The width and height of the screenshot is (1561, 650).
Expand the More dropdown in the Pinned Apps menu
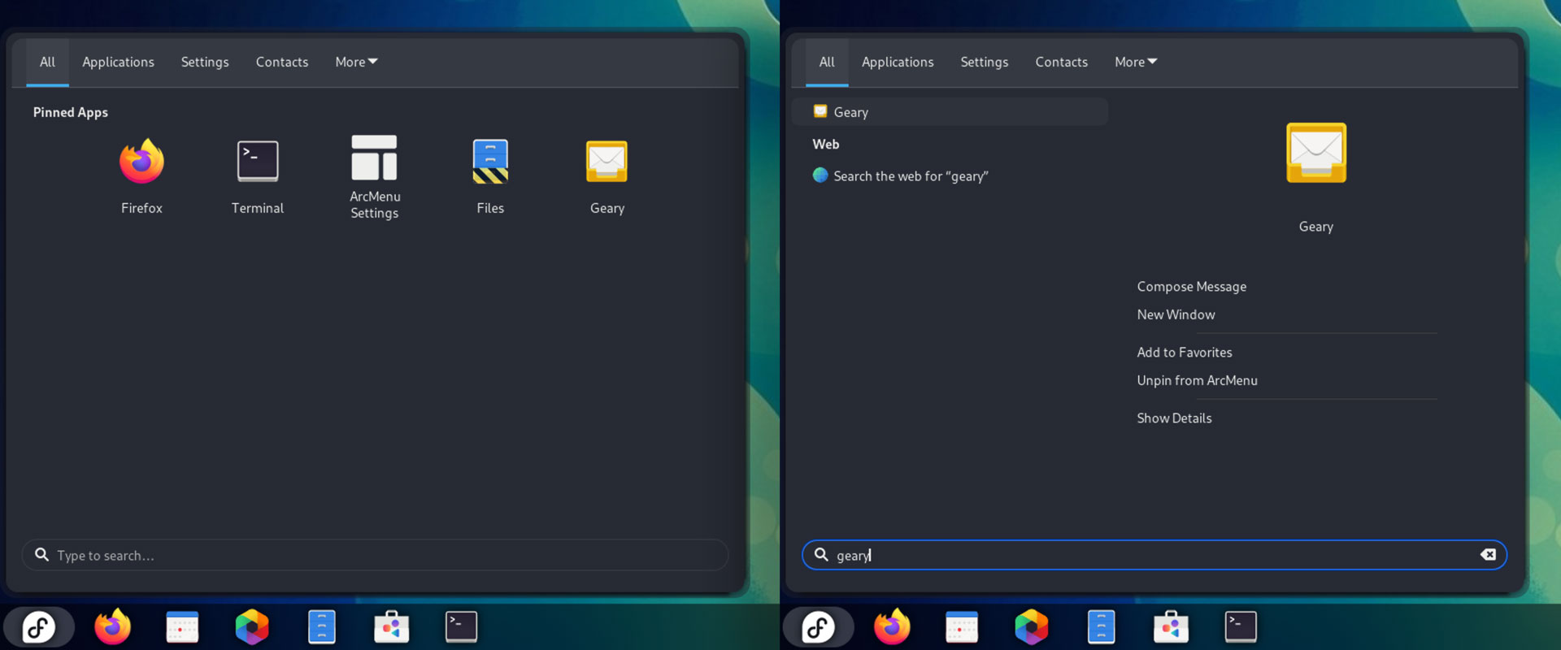click(356, 62)
